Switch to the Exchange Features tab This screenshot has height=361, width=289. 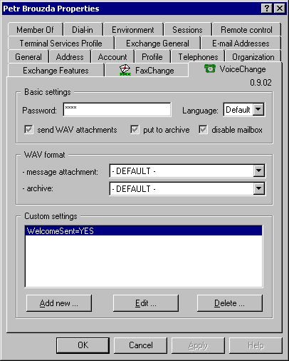coord(56,71)
